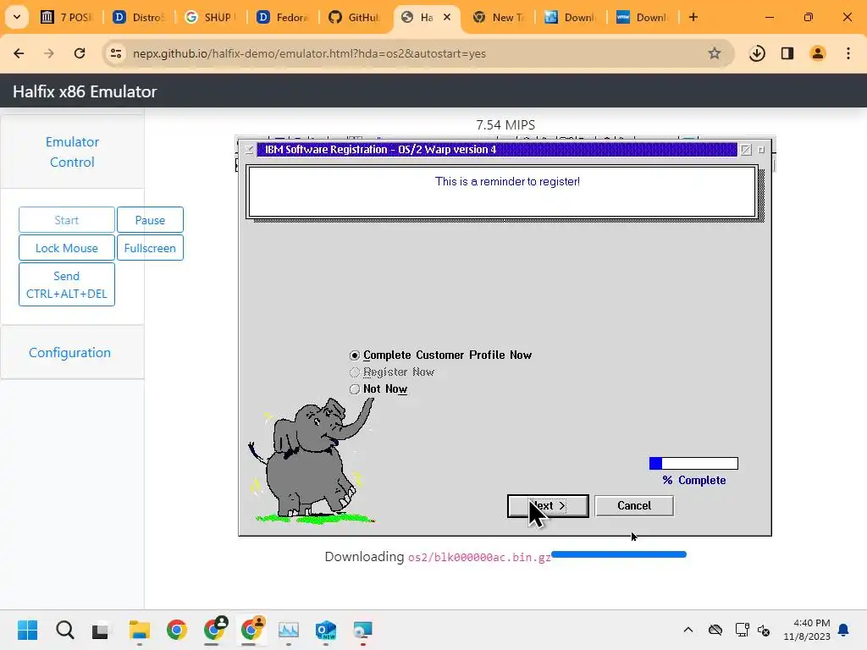
Task: Switch to the first Downl browser tab
Action: tap(571, 17)
